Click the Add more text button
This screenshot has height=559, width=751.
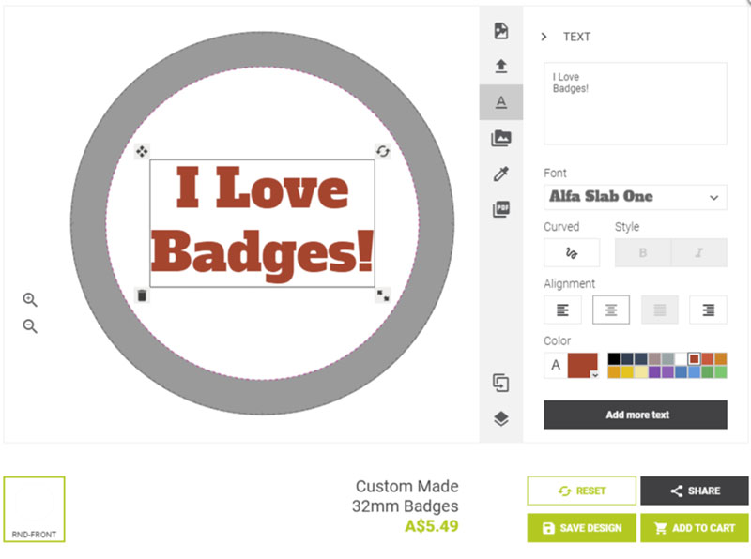[635, 415]
